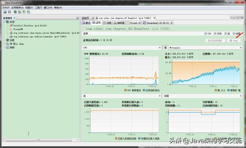Click the 执行垃圾回收 button
Viewport: 246px width, 148px height.
click(215, 41)
